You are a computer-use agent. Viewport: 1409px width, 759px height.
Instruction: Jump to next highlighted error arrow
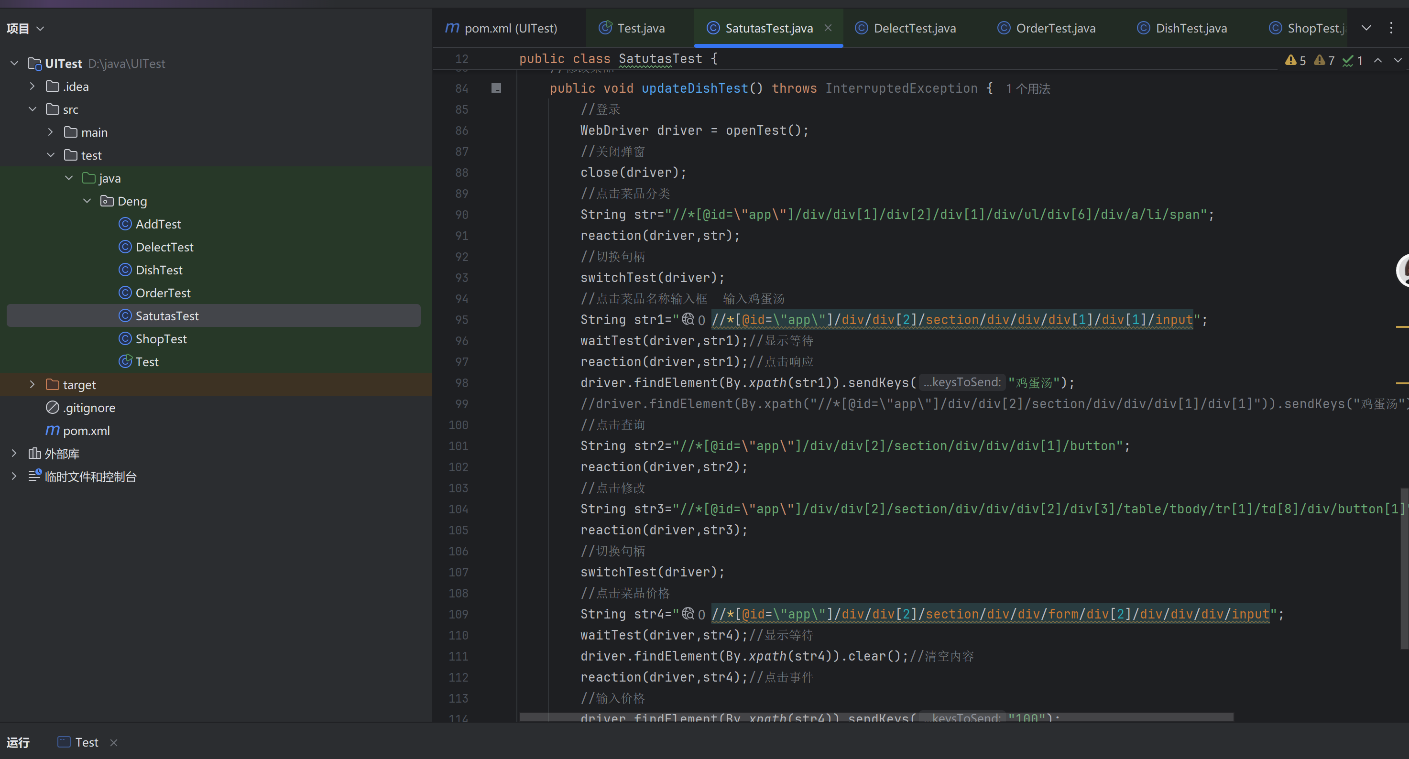point(1398,60)
